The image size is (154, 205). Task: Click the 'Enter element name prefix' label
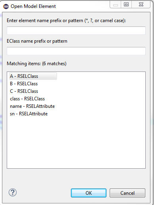tap(66, 21)
